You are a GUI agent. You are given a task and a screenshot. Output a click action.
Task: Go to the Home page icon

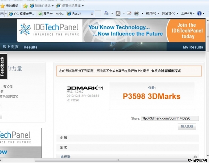click(x=106, y=13)
